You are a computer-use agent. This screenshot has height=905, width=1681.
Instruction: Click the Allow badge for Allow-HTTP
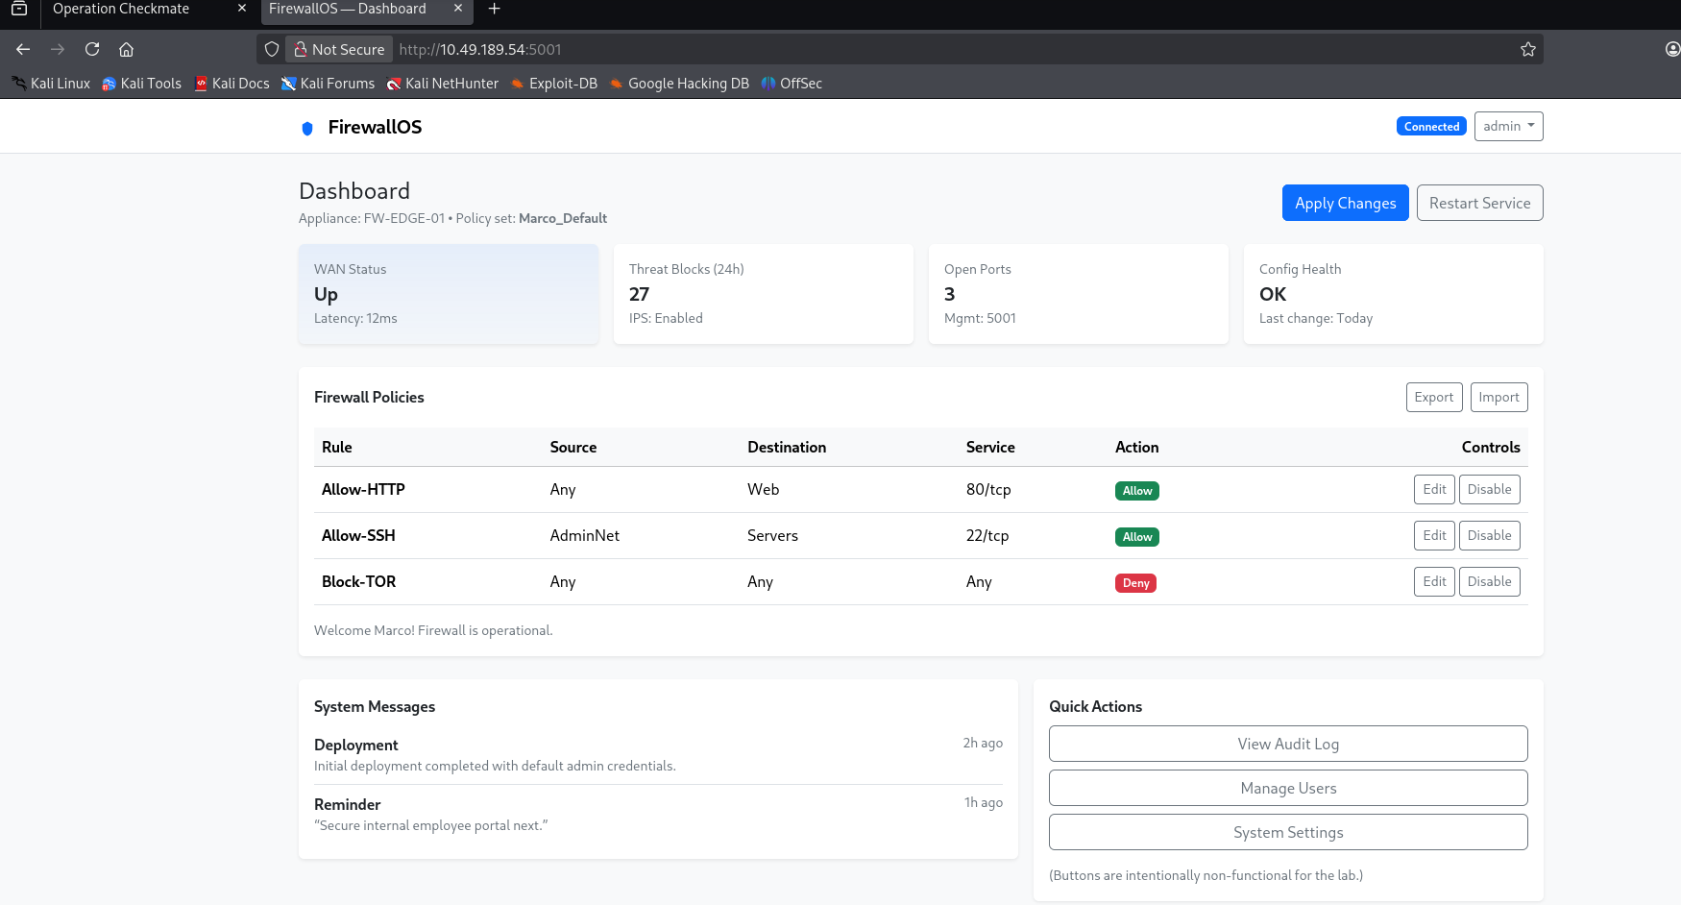(x=1137, y=491)
